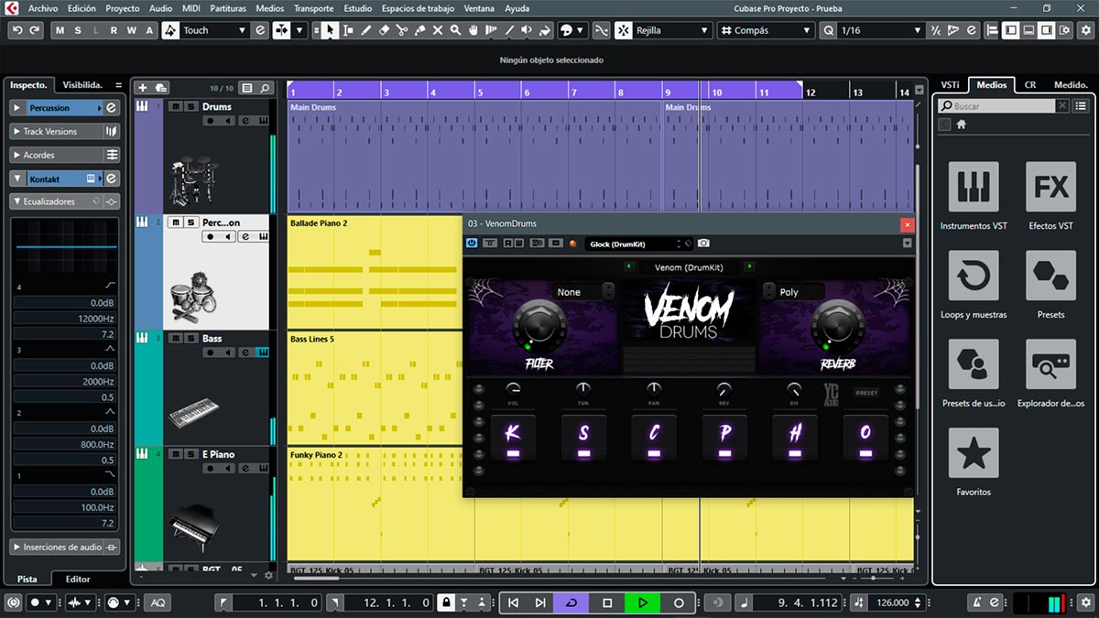1099x618 pixels.
Task: Click the Undo arrow in toolbar
Action: (x=17, y=30)
